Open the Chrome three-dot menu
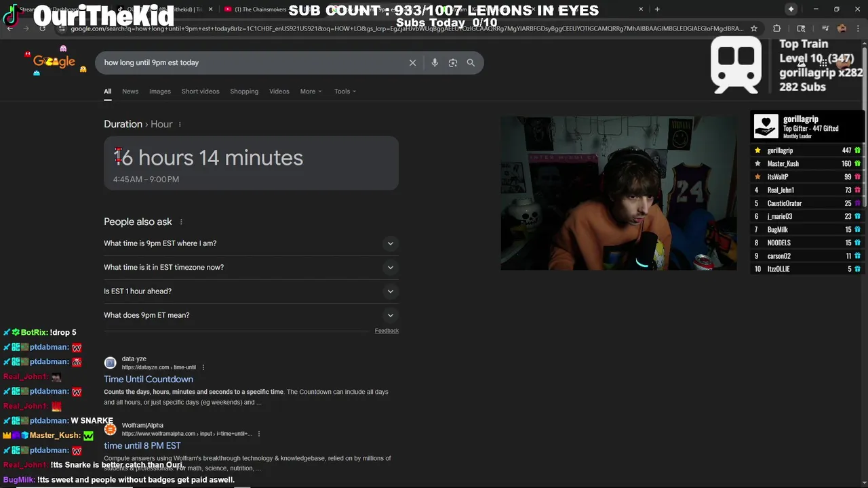Image resolution: width=868 pixels, height=488 pixels. tap(859, 28)
